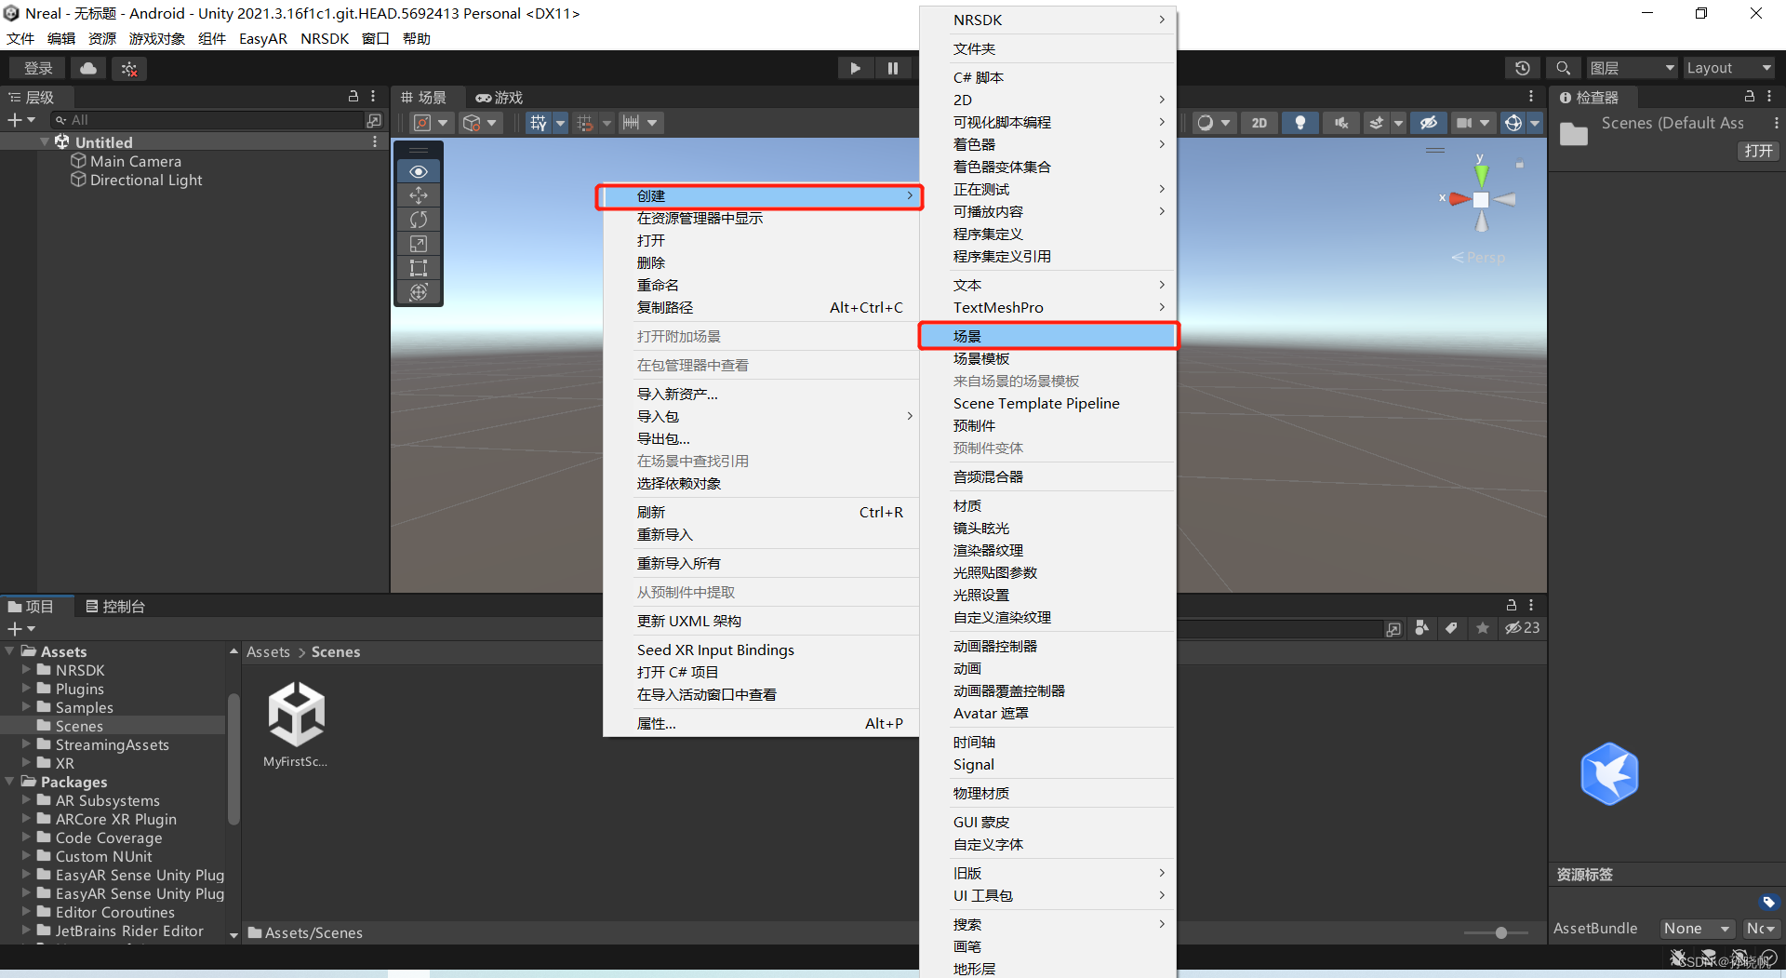Open cloud services via the cloud icon

[88, 68]
